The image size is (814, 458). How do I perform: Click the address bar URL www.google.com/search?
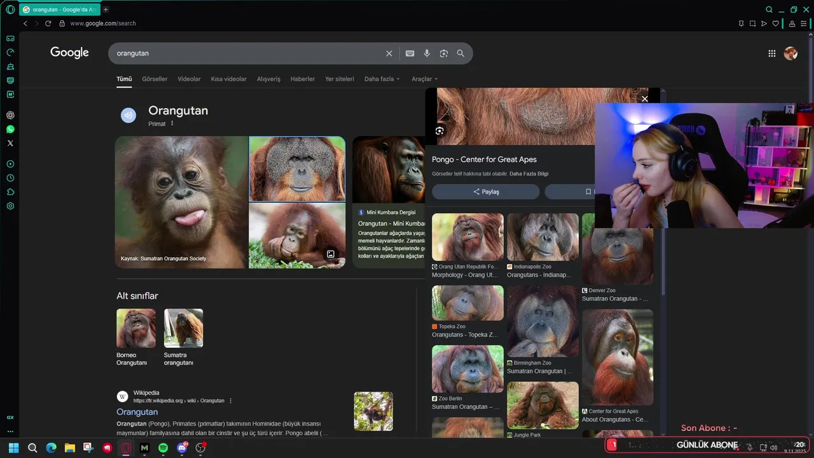(x=103, y=24)
